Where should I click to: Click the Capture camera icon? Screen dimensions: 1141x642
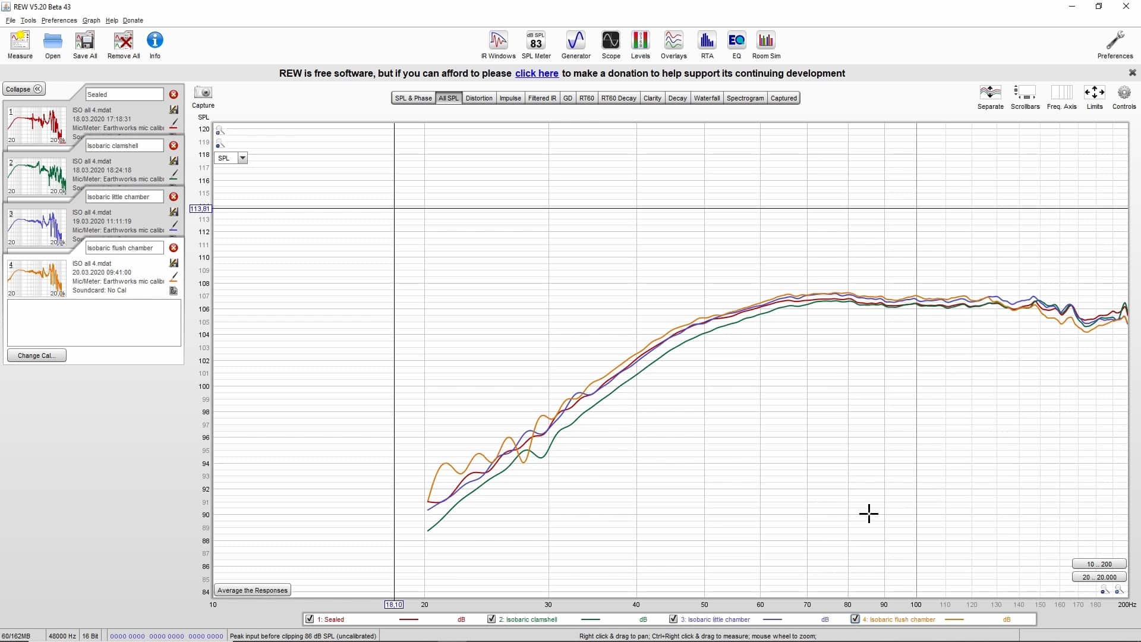coord(203,93)
